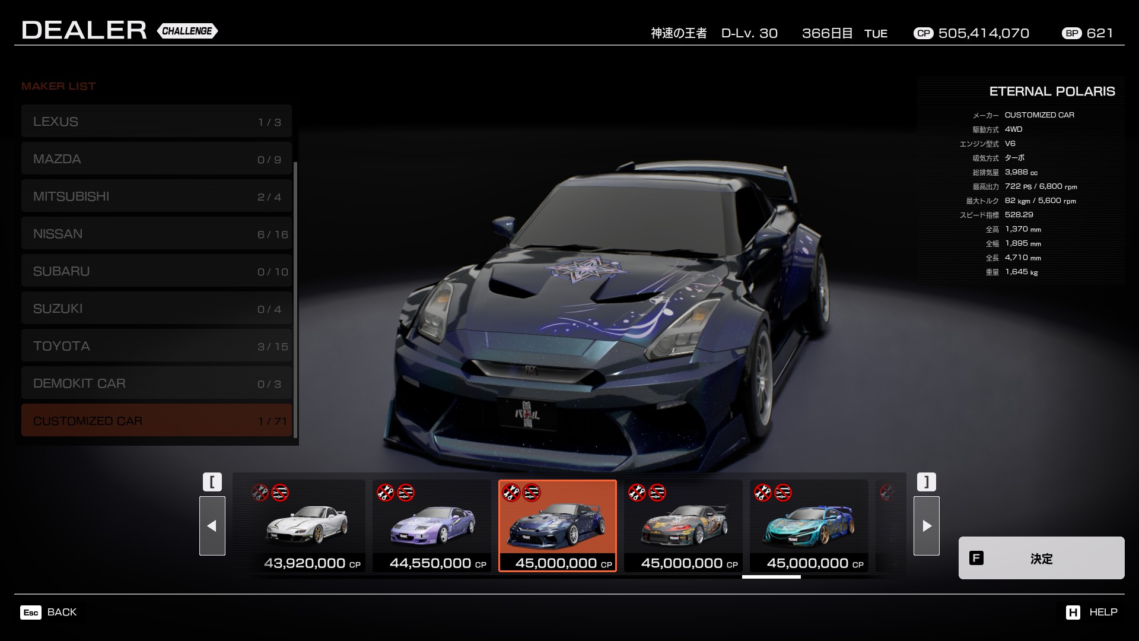This screenshot has height=641, width=1139.
Task: Click the no-parts icon on the 44,550,000 CP car
Action: pos(406,493)
